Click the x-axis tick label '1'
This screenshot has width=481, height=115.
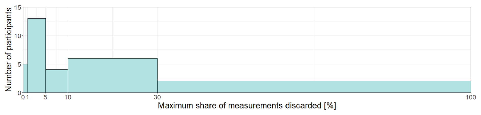(27, 97)
